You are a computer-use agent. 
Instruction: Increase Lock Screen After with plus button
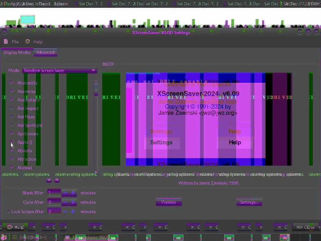73,211
